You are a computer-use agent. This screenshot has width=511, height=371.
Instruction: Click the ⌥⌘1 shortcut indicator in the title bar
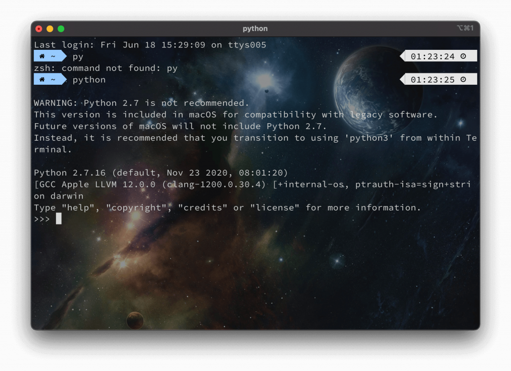pos(465,28)
